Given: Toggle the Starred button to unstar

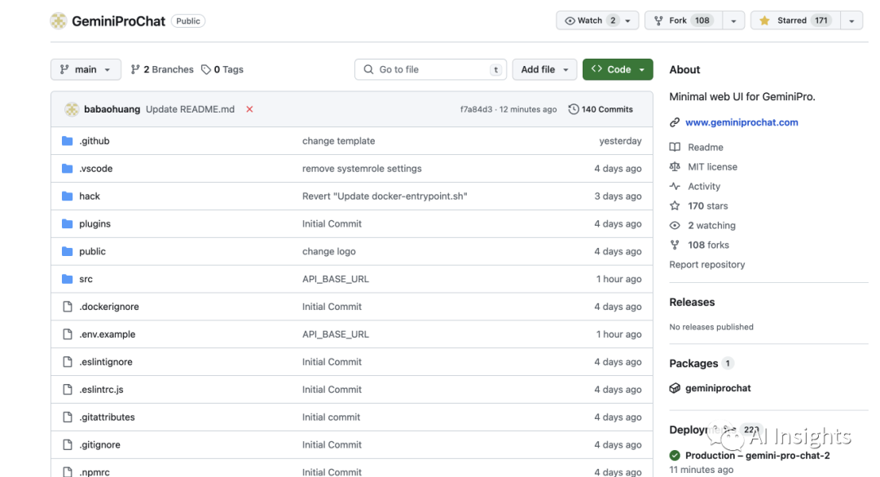Looking at the screenshot, I should pos(794,21).
